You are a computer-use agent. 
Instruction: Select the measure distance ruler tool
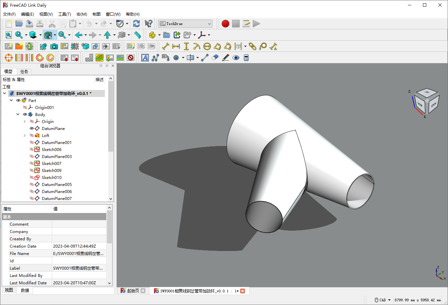[x=137, y=35]
